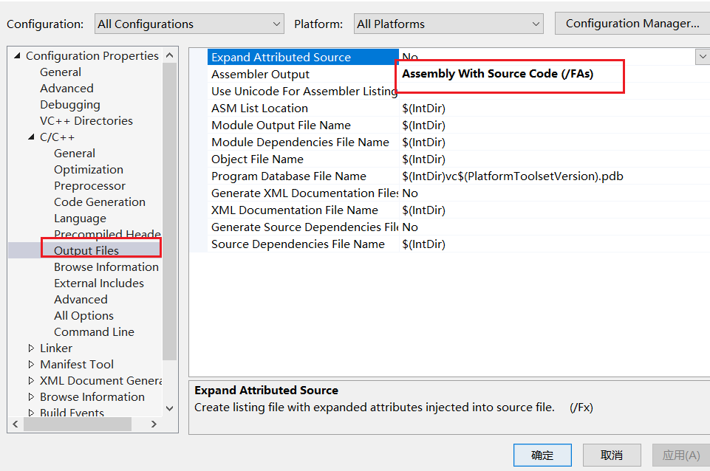Open Expand Attributed Source value dropdown arrow
710x471 pixels.
pyautogui.click(x=701, y=57)
